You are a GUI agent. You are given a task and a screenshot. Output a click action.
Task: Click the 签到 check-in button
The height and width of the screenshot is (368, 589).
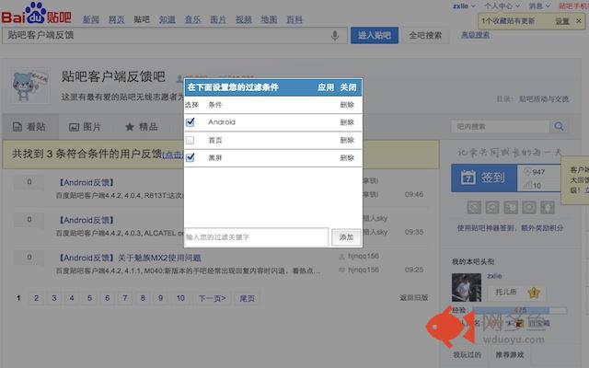(484, 178)
